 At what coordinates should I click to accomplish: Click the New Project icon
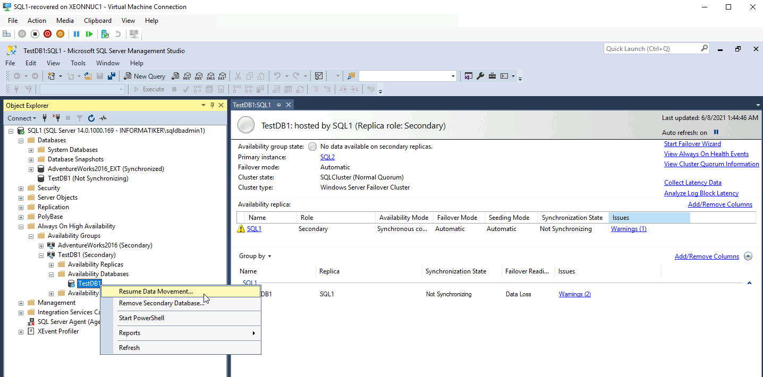coord(52,76)
